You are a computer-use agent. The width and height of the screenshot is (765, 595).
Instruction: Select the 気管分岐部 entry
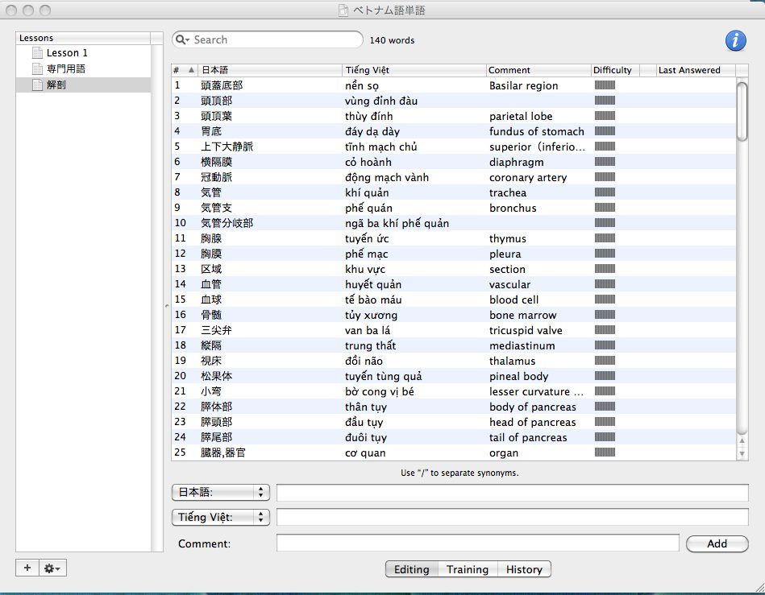click(227, 223)
